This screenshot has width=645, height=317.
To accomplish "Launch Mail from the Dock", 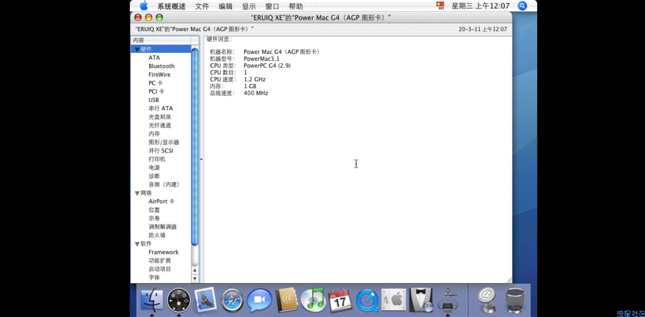I will 205,300.
